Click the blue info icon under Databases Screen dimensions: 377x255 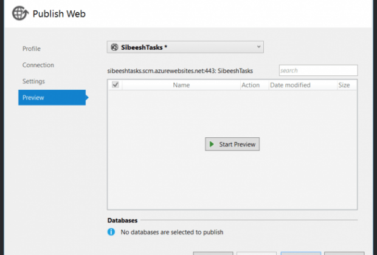111,232
